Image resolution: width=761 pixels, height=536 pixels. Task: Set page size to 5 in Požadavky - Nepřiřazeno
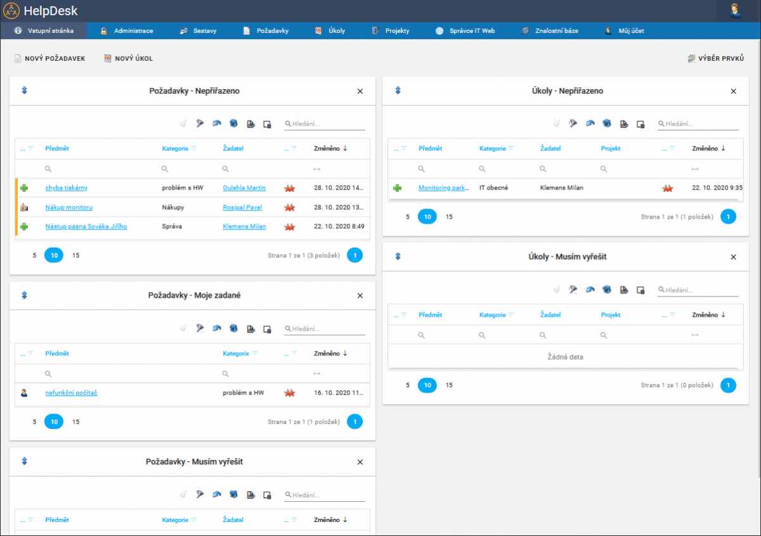35,256
